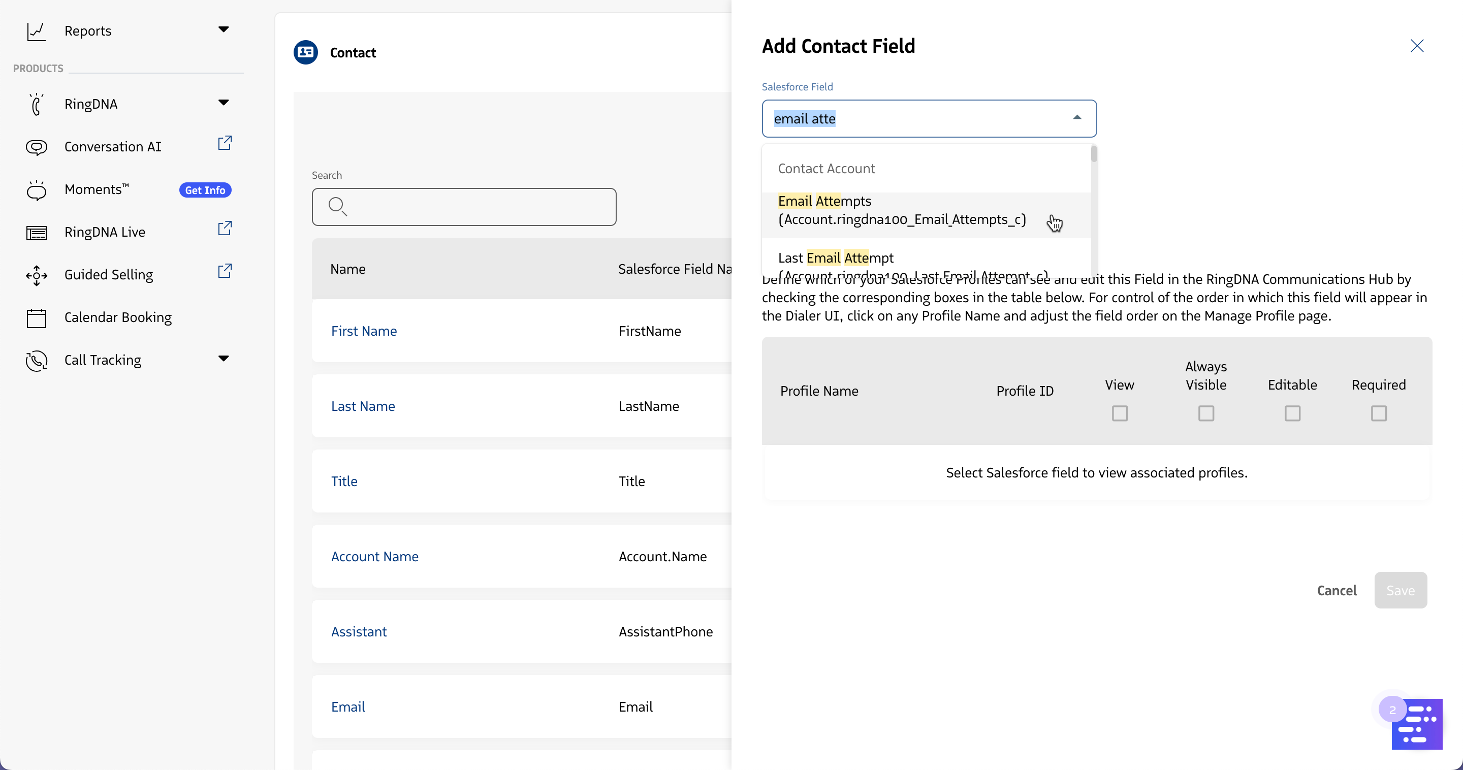Click the Call Tracking phone icon
The height and width of the screenshot is (770, 1463).
coord(37,361)
